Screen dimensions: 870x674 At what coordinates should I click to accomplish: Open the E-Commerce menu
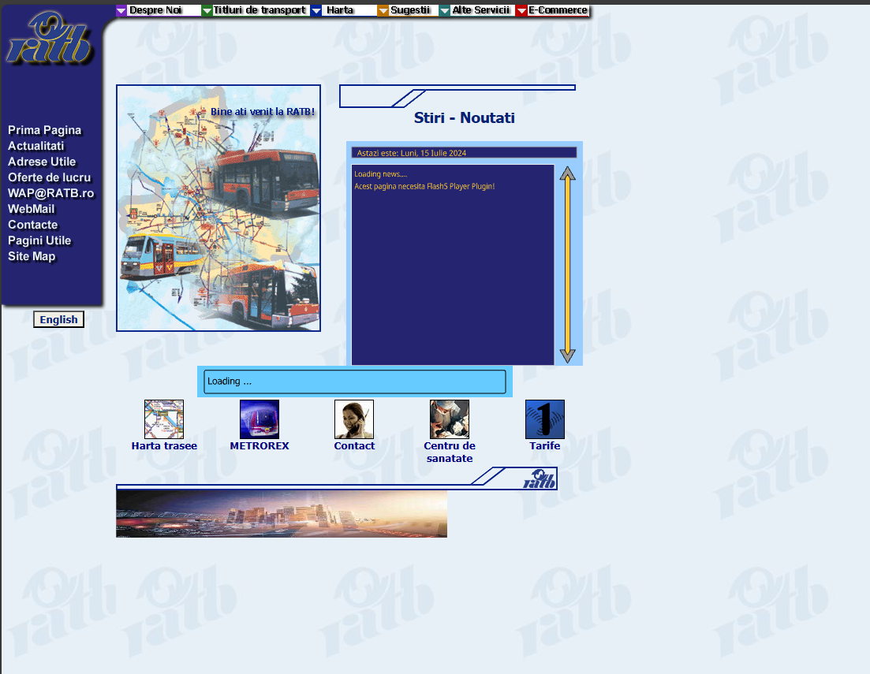pos(558,10)
